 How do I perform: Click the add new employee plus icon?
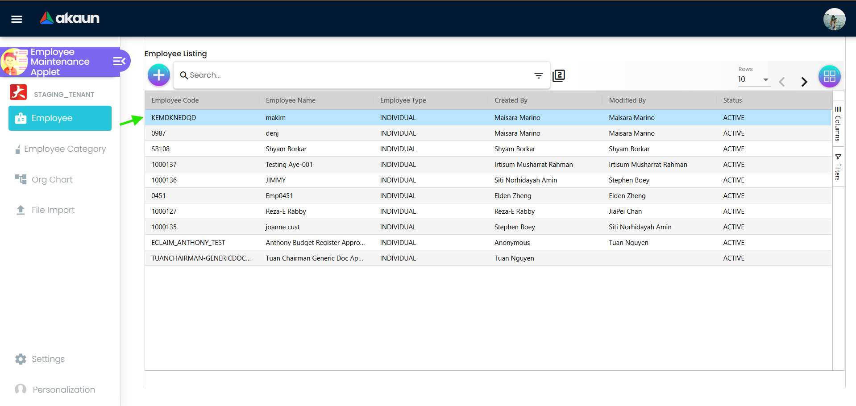click(158, 75)
